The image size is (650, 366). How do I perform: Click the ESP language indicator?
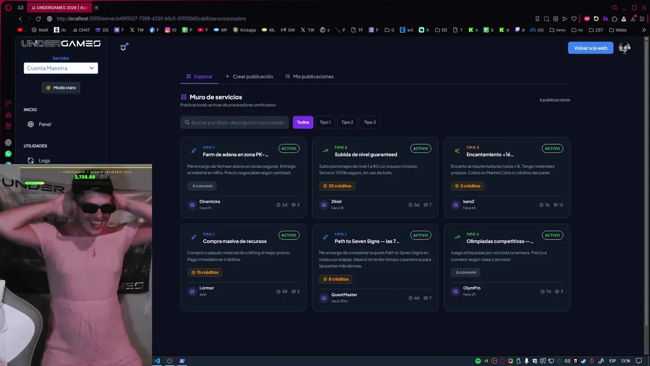tap(612, 361)
